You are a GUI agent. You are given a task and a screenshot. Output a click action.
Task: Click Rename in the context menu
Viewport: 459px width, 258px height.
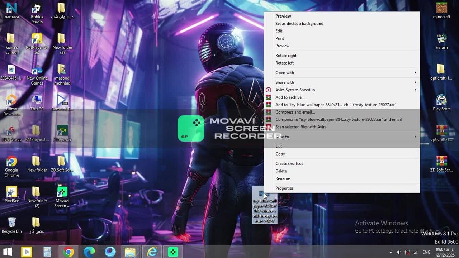click(283, 178)
